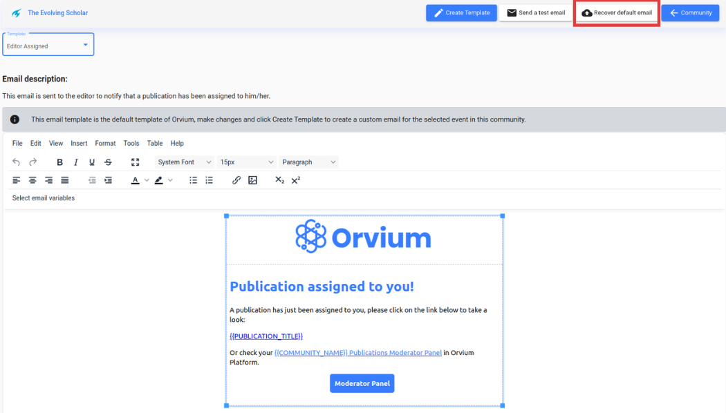Click Recover default email button
This screenshot has height=413, width=726.
(x=617, y=13)
